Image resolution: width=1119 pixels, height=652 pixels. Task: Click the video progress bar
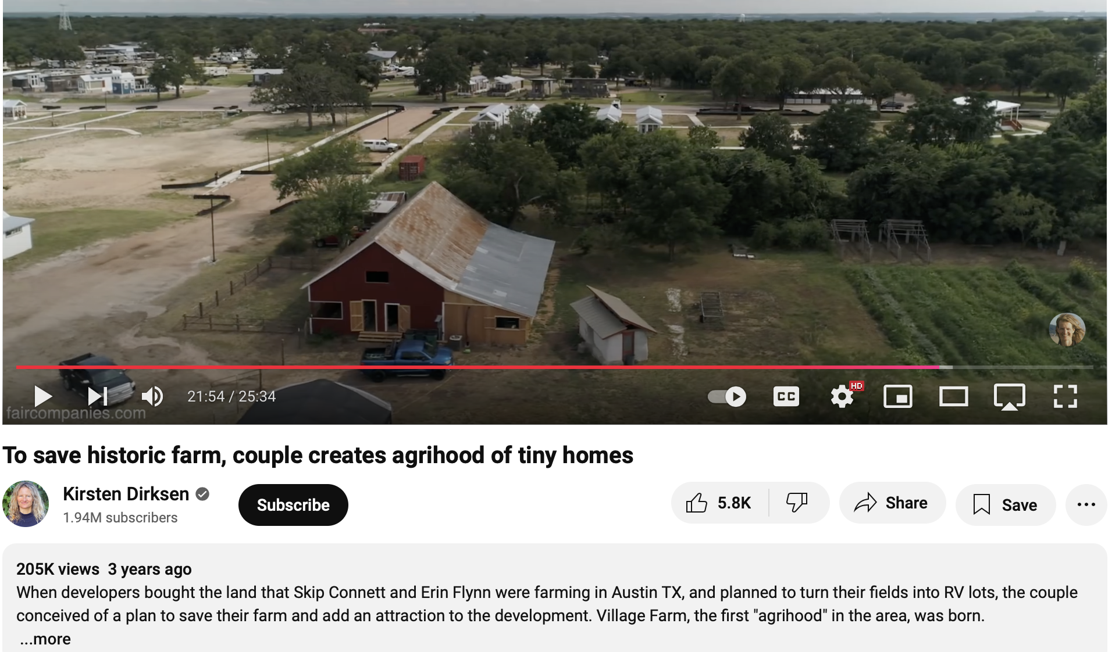tap(554, 367)
